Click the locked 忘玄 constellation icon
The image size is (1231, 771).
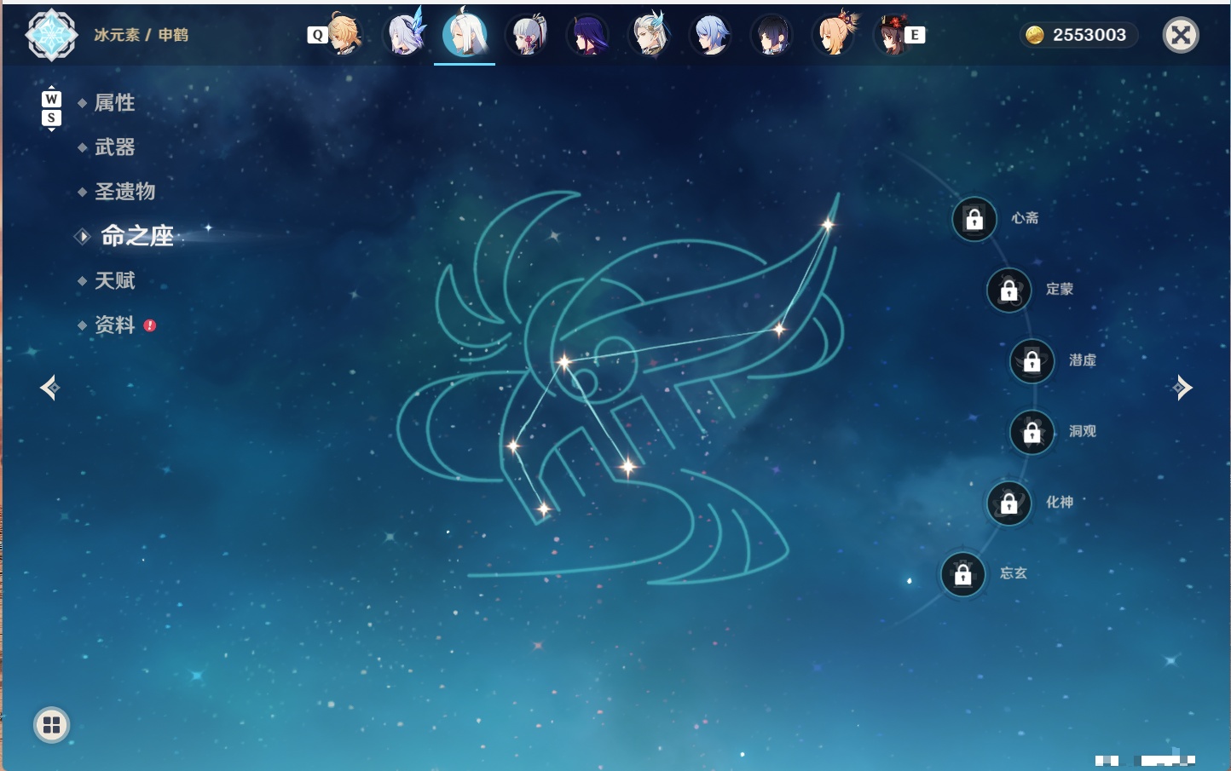(x=963, y=574)
